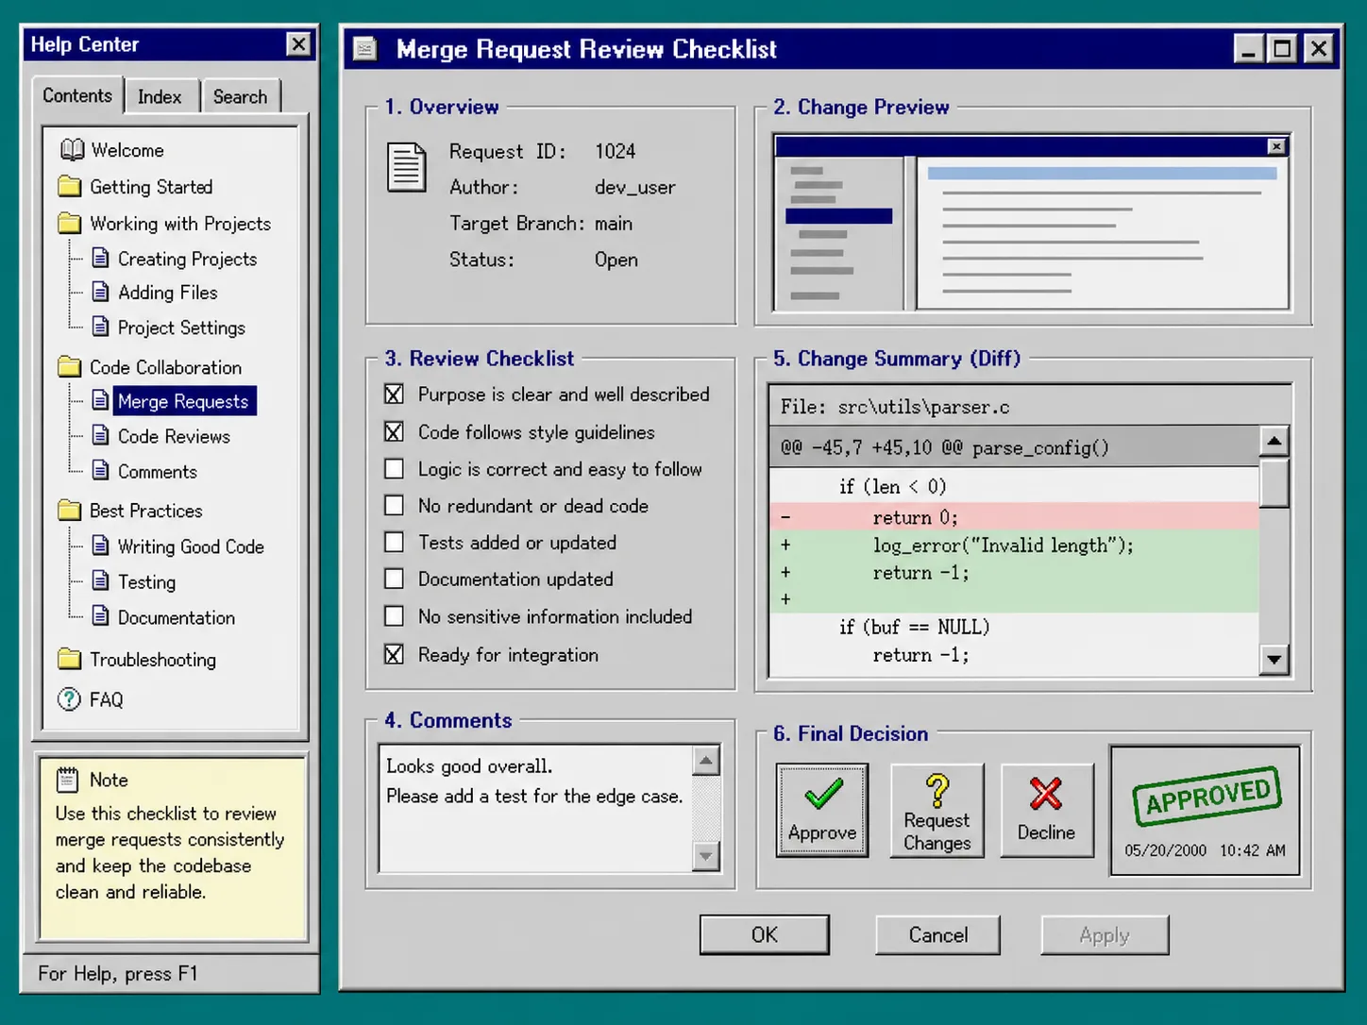Click the Comments topic page icon
Viewport: 1367px width, 1025px height.
pyautogui.click(x=100, y=470)
